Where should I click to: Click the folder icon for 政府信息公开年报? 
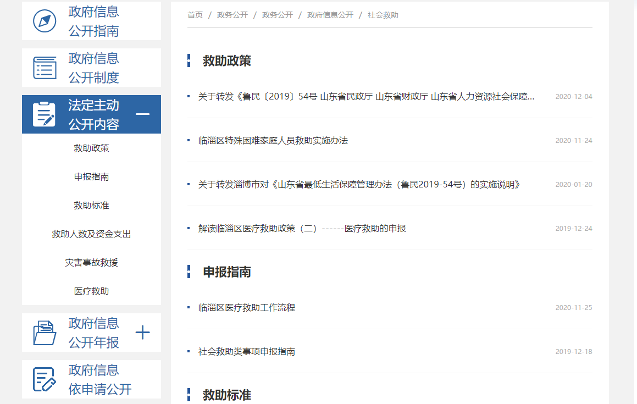coord(45,333)
